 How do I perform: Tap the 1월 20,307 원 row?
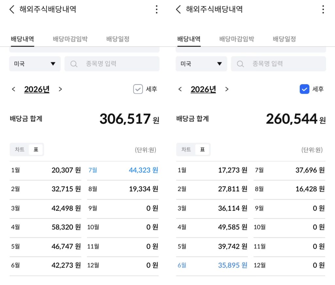click(45, 170)
